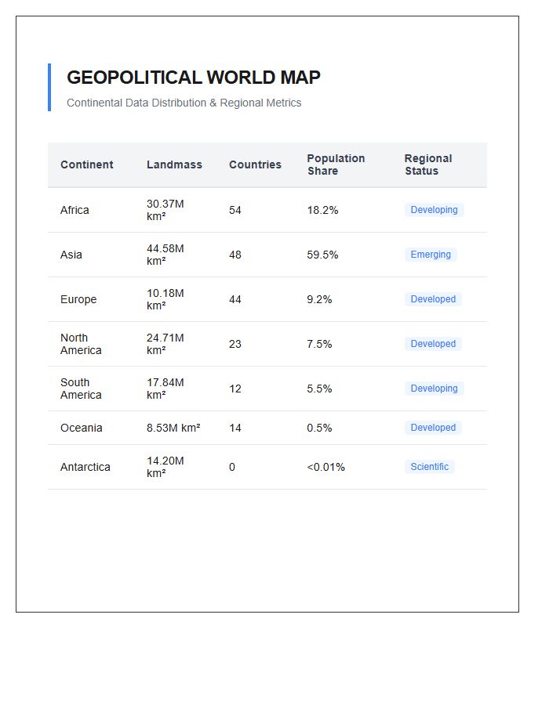The height and width of the screenshot is (705, 549).
Task: Select the Europe continent cell
Action: pyautogui.click(x=78, y=299)
